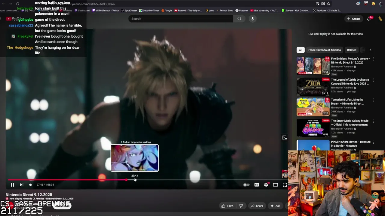
Task: Seek on the red video progress bar
Action: tap(67, 180)
